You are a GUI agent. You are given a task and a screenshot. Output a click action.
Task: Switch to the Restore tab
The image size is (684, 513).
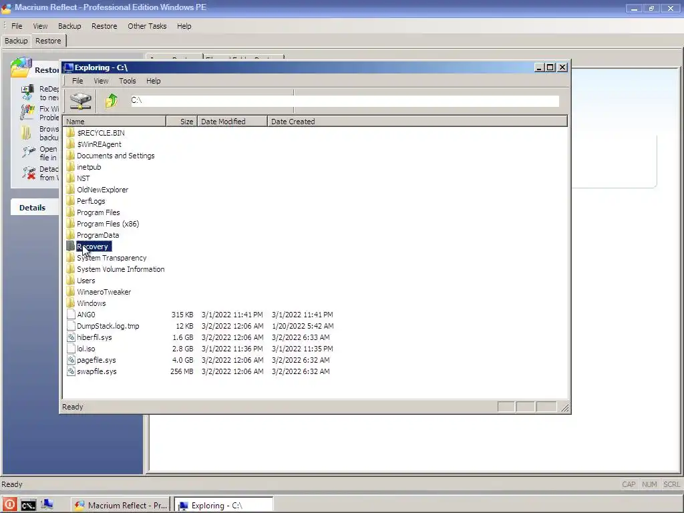click(x=48, y=41)
